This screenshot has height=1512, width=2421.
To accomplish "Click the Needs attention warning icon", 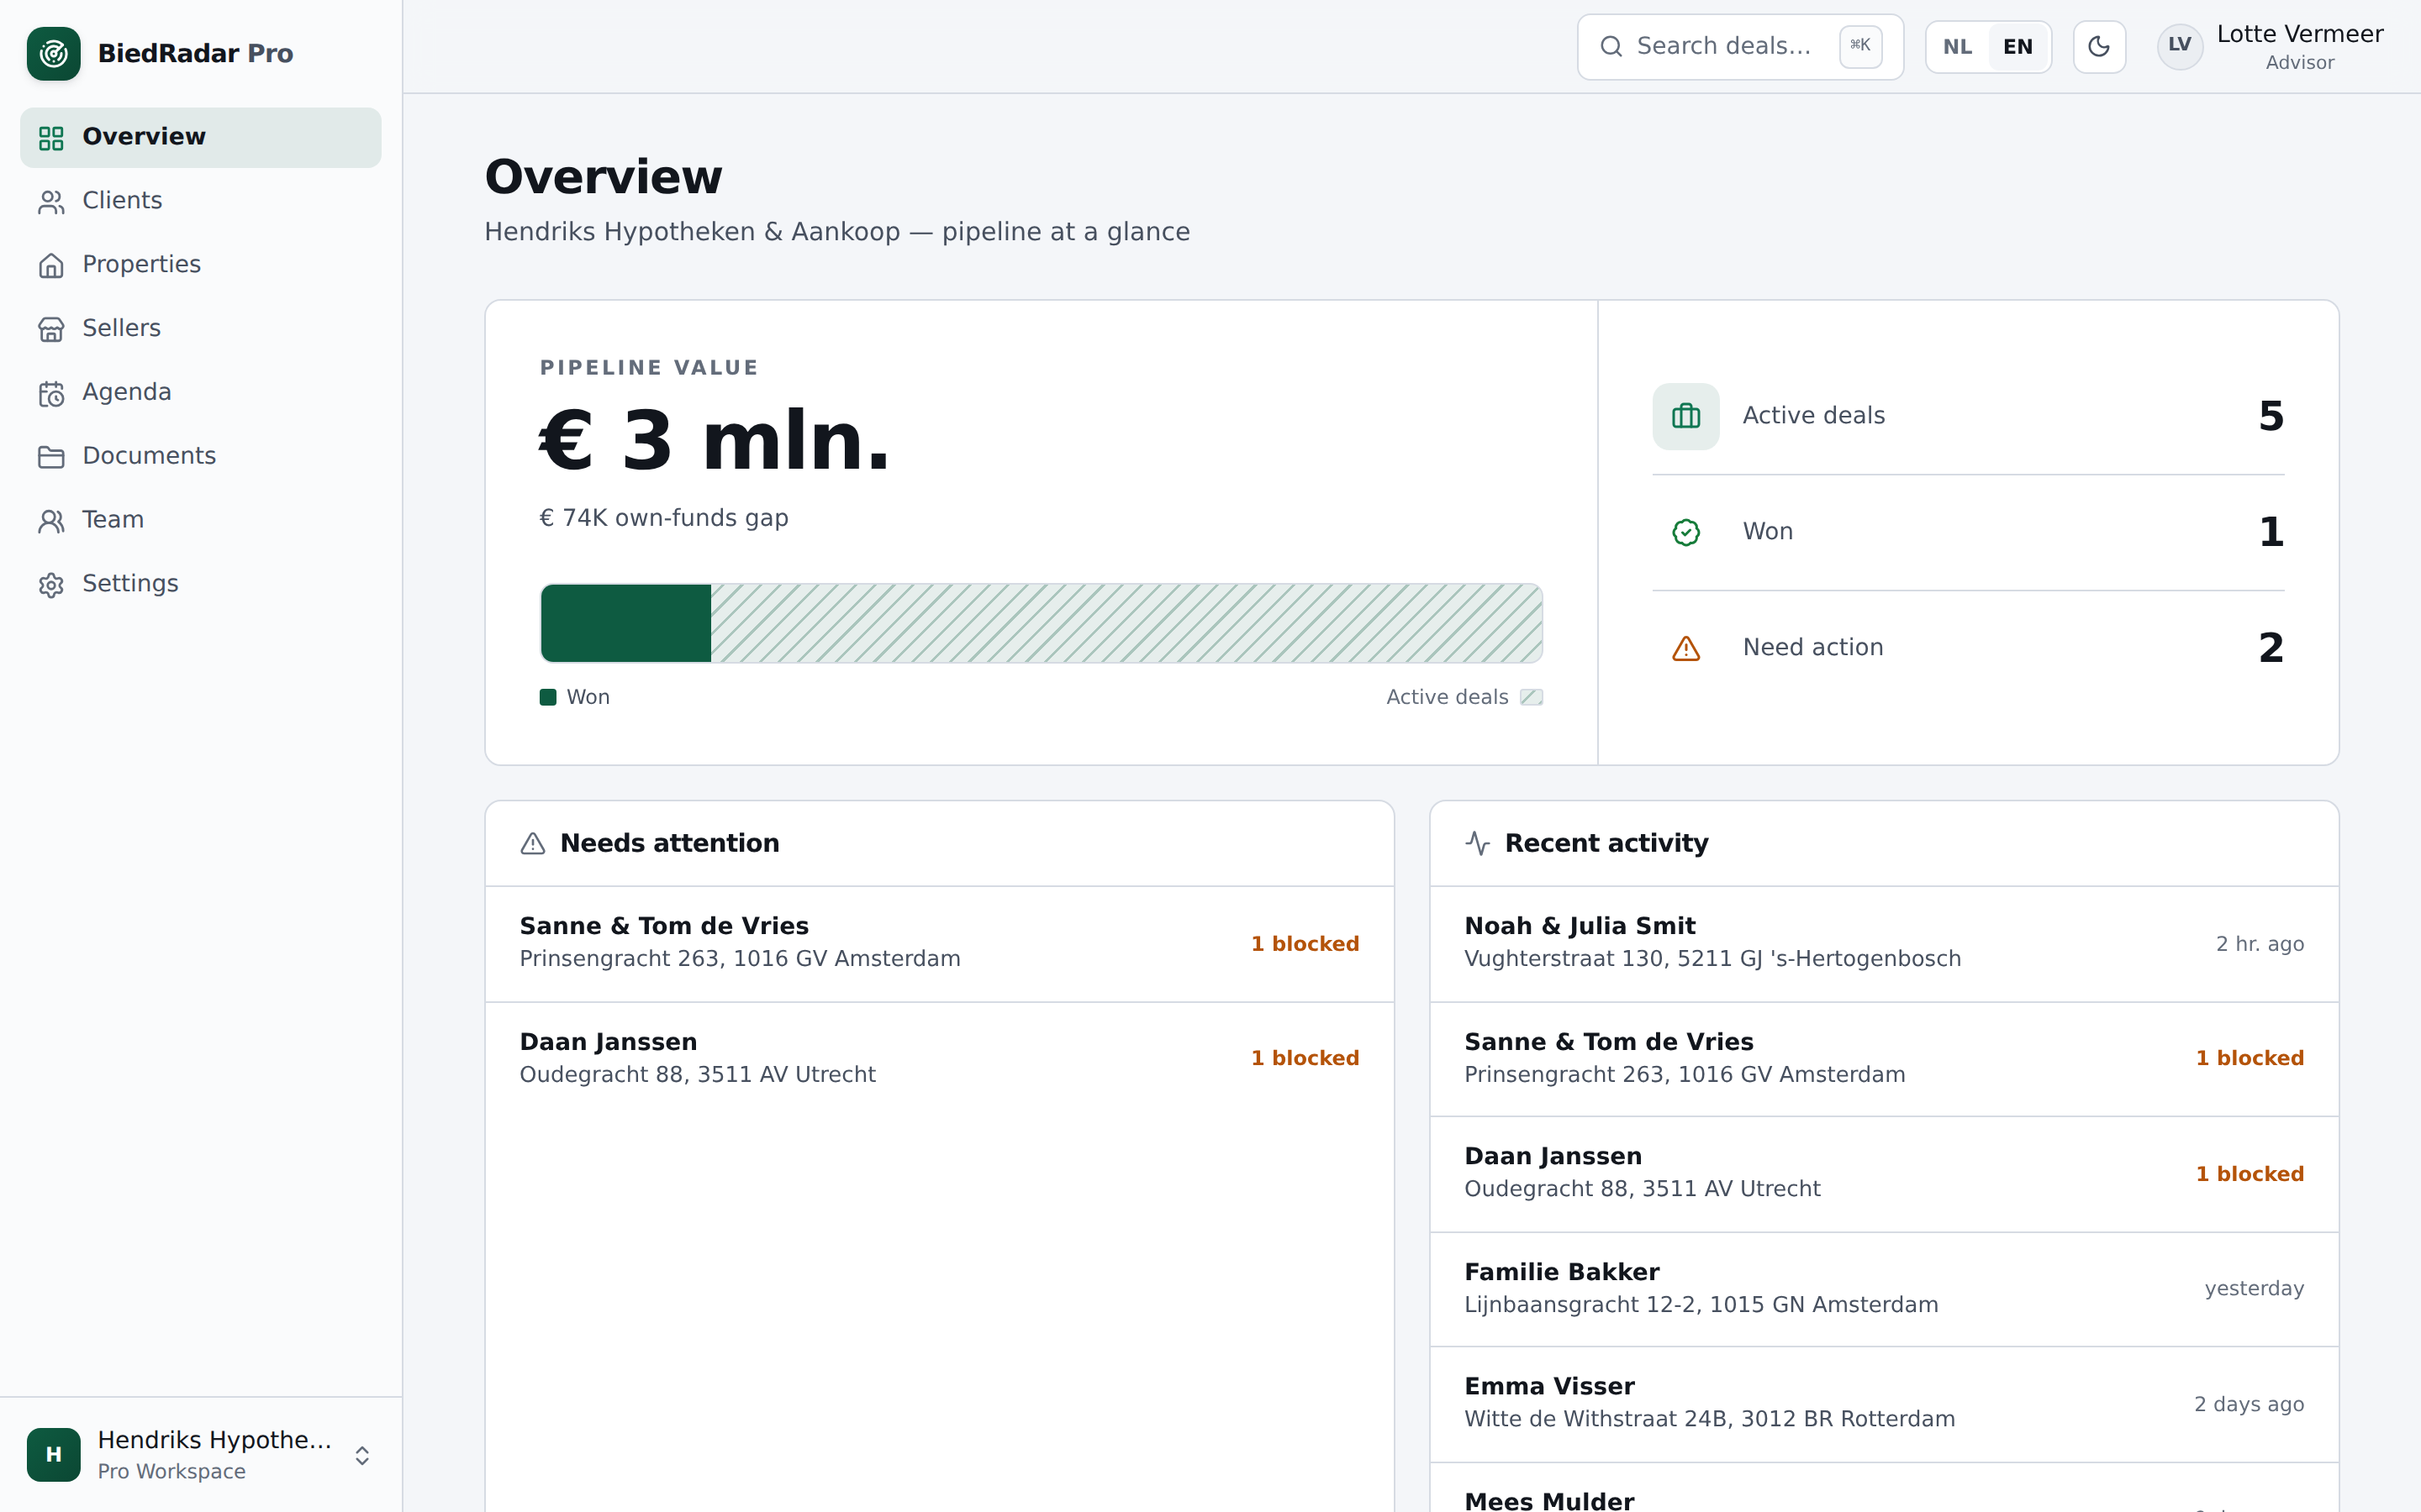I will point(533,844).
